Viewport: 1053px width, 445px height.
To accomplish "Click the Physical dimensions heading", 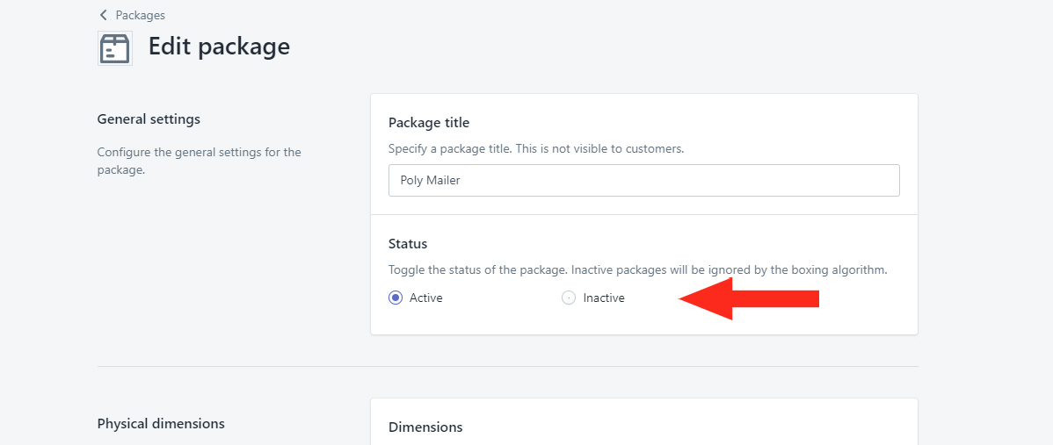I will [x=161, y=424].
